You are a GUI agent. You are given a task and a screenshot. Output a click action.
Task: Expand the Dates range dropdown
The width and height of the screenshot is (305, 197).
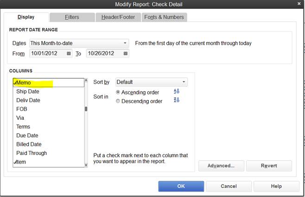[125, 43]
